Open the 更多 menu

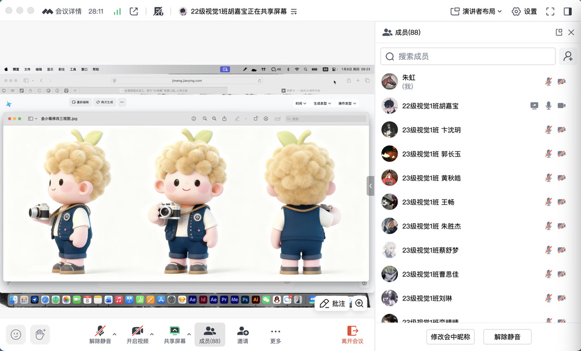[276, 334]
